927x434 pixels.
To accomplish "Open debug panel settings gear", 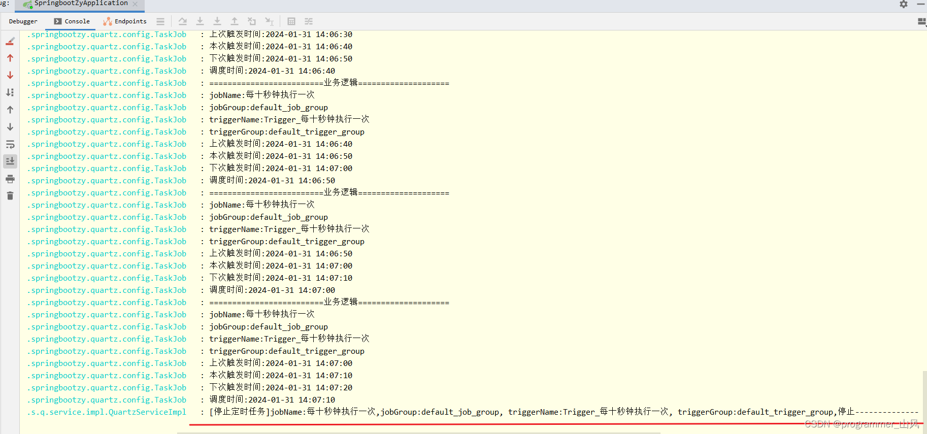I will (904, 4).
